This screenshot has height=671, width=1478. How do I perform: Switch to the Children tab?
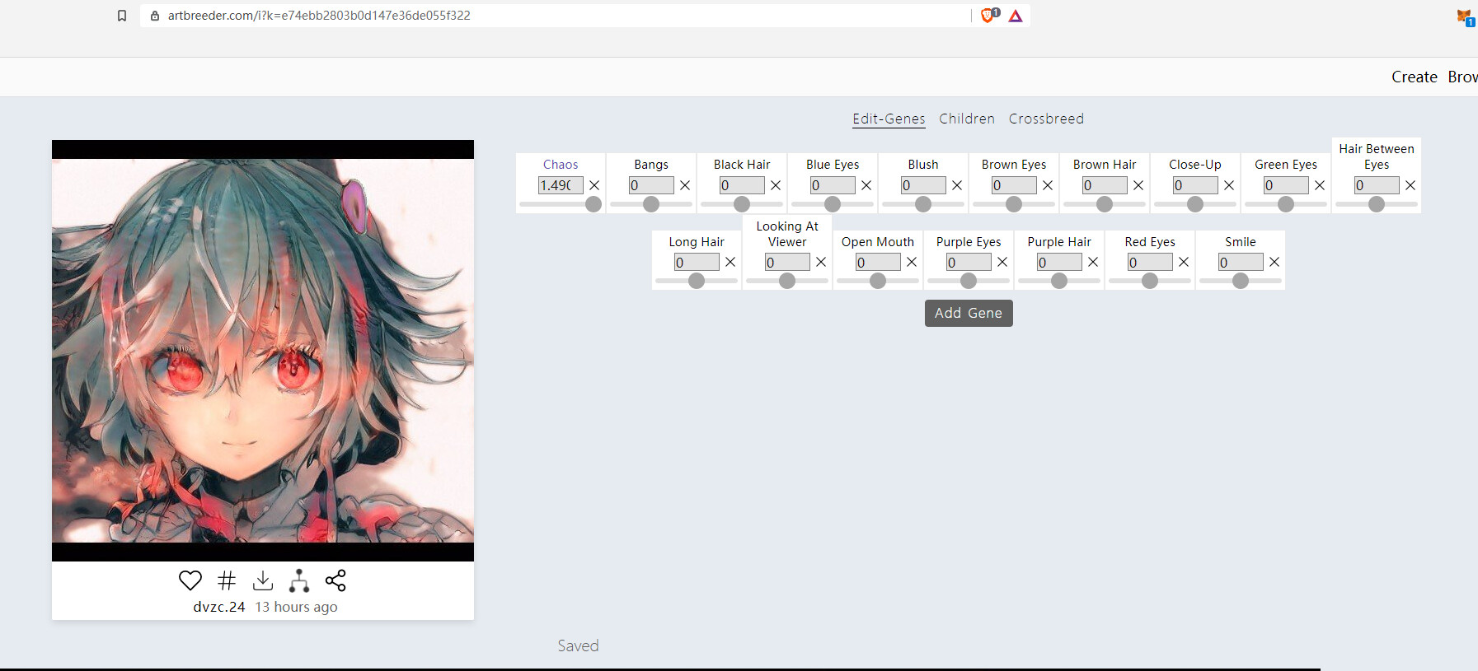(x=967, y=119)
